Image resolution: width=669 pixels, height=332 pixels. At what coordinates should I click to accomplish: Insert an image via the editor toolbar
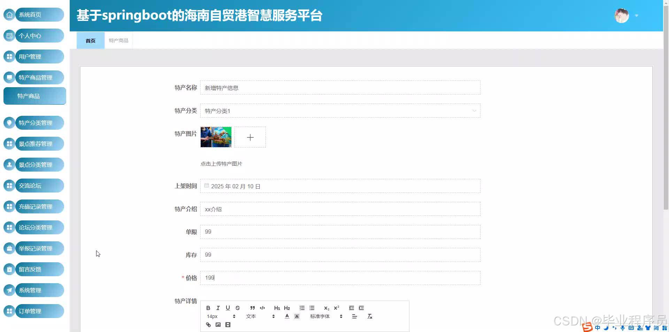pos(218,325)
